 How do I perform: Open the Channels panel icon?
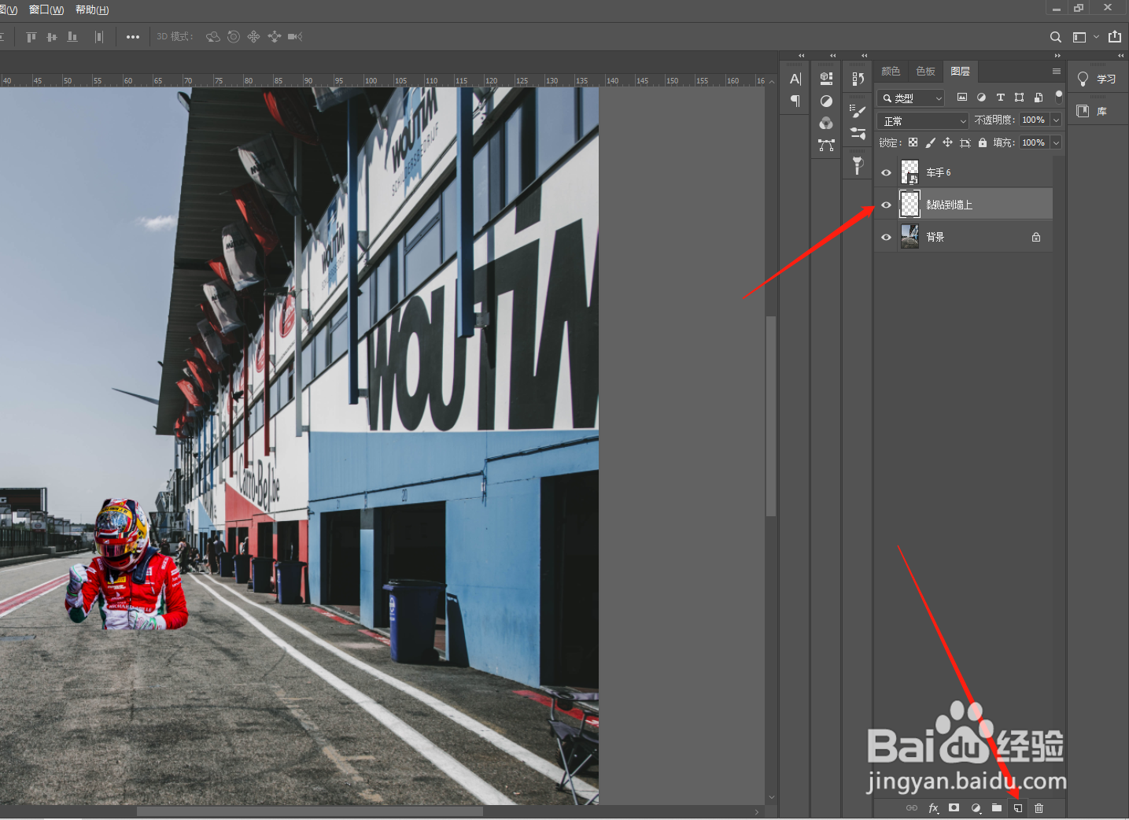pos(826,123)
